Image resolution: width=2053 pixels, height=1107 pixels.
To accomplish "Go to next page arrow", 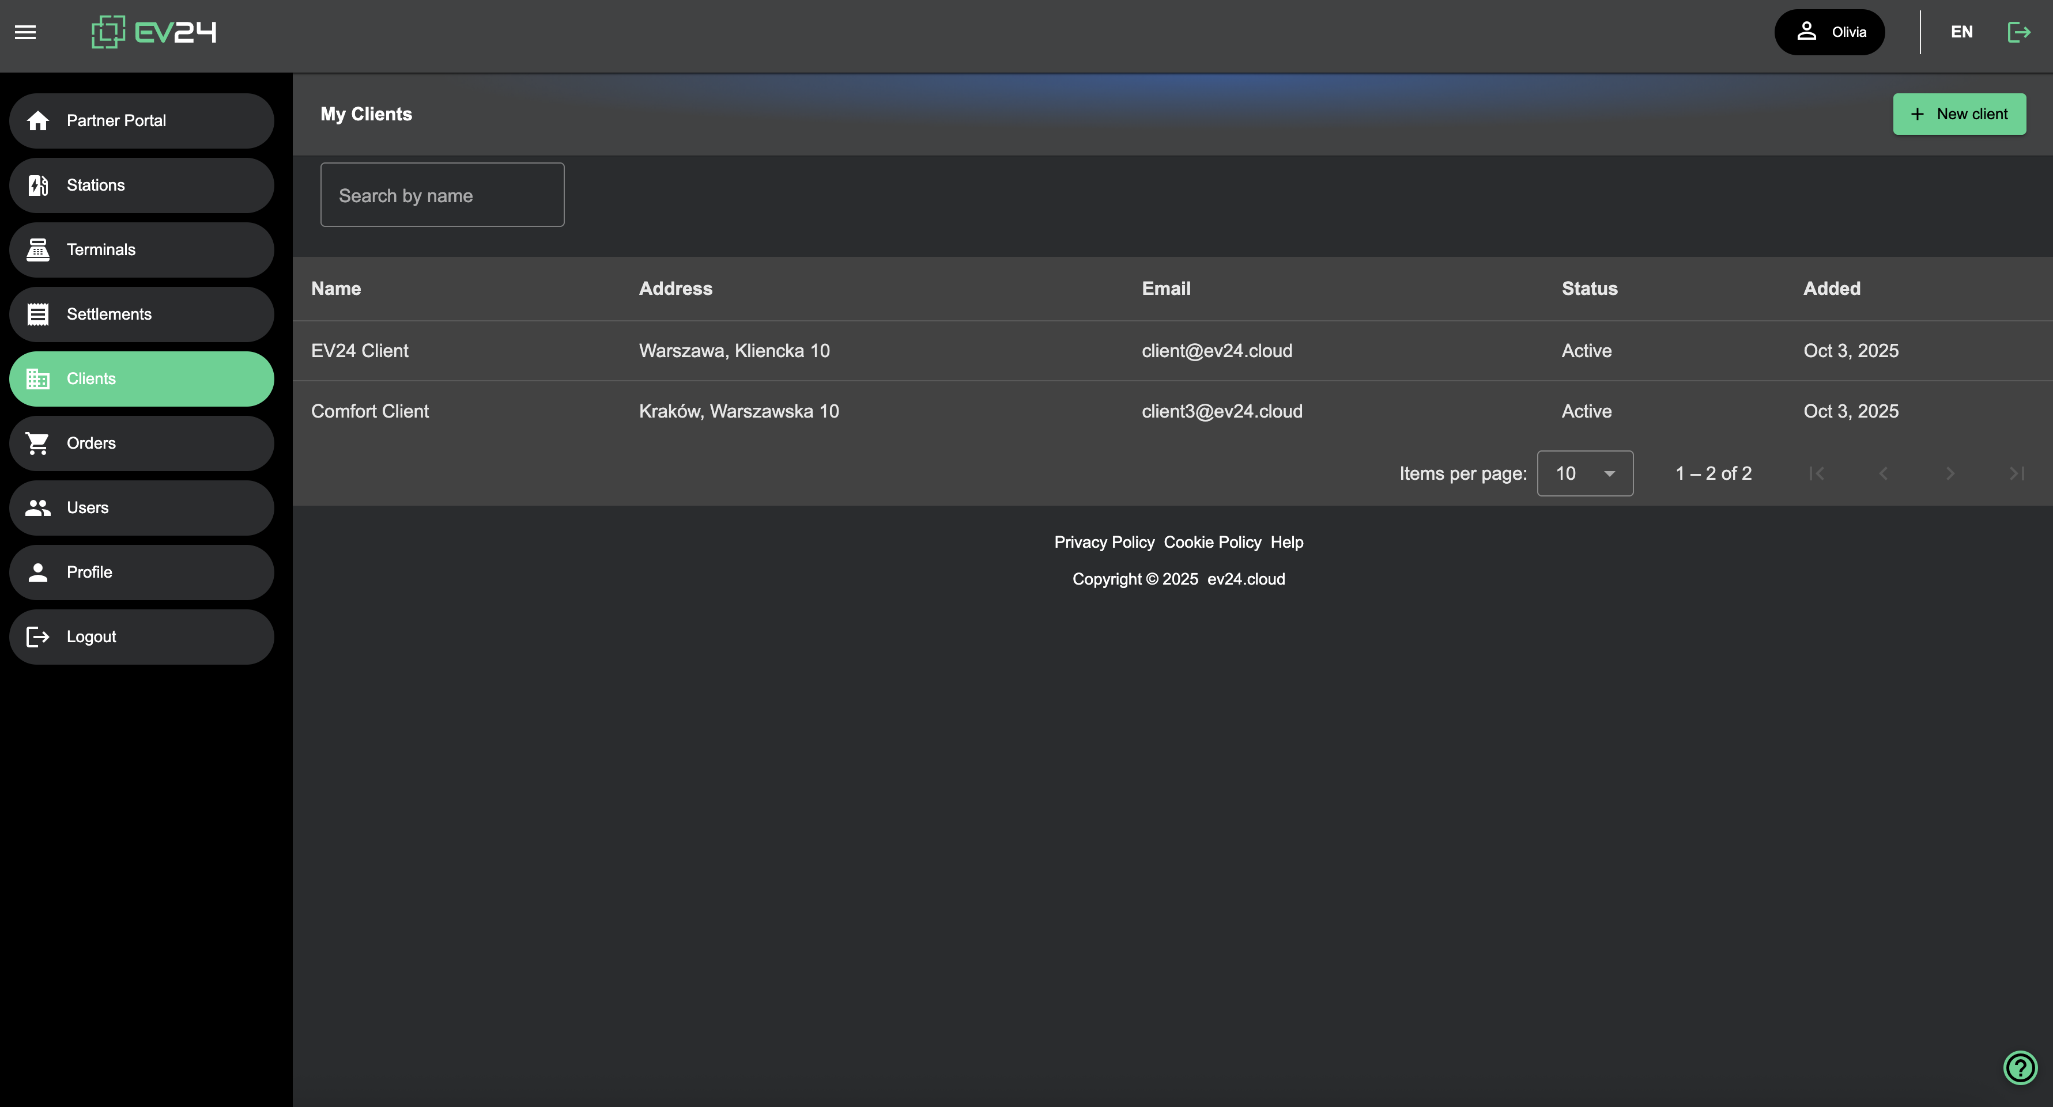I will (x=1949, y=473).
